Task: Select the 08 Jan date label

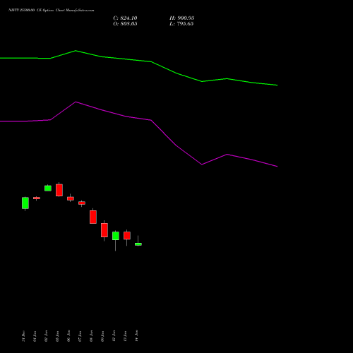Action: pyautogui.click(x=91, y=336)
